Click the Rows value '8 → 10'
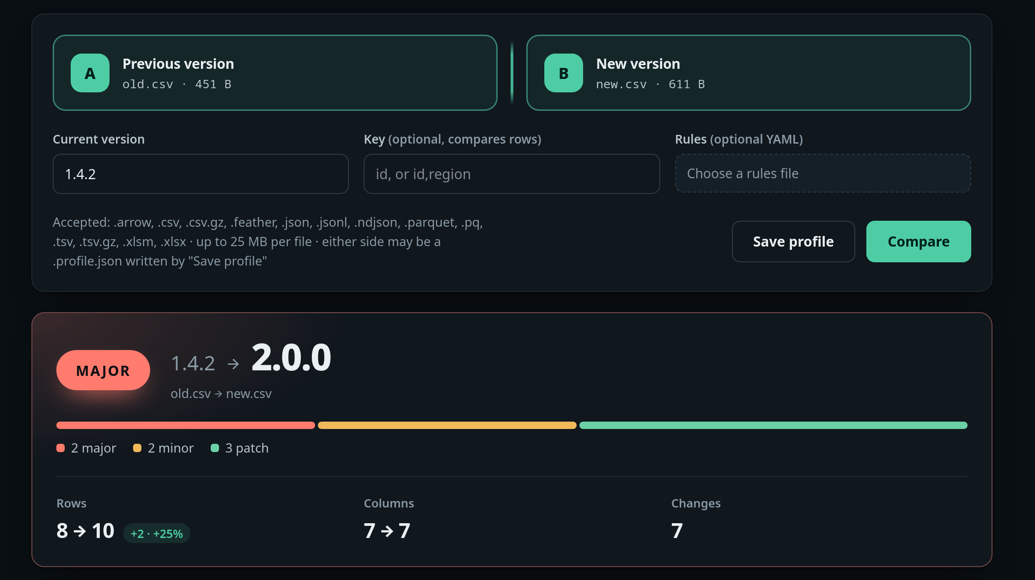 (85, 531)
